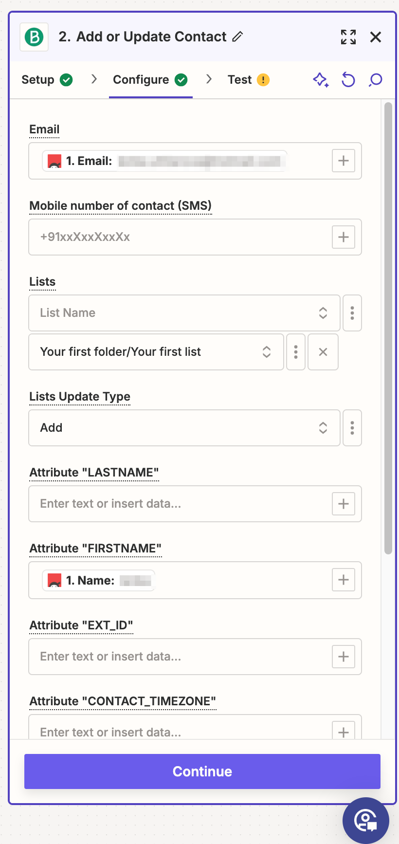Viewport: 399px width, 844px height.
Task: Open options menu beside List Name dropdown
Action: [352, 313]
